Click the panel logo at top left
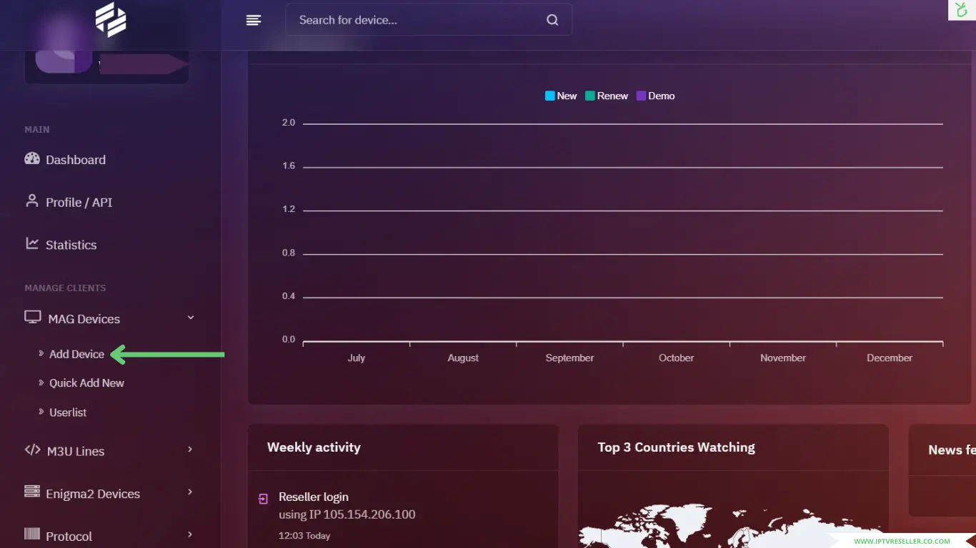Screen dimensions: 976x548 click(x=111, y=20)
